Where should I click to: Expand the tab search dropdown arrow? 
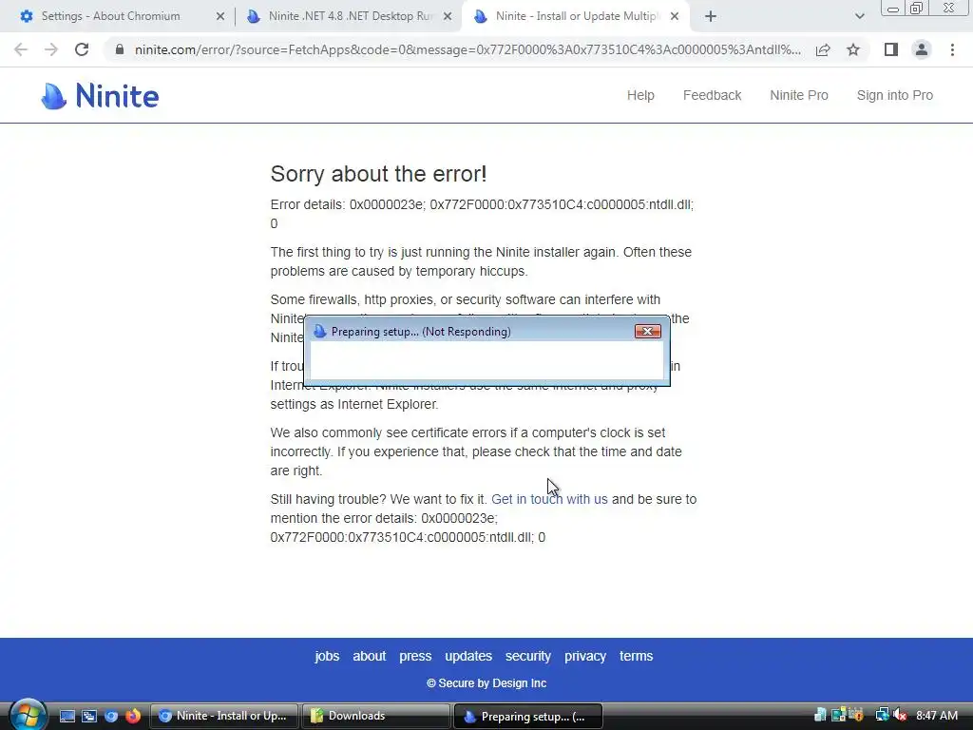pos(859,17)
